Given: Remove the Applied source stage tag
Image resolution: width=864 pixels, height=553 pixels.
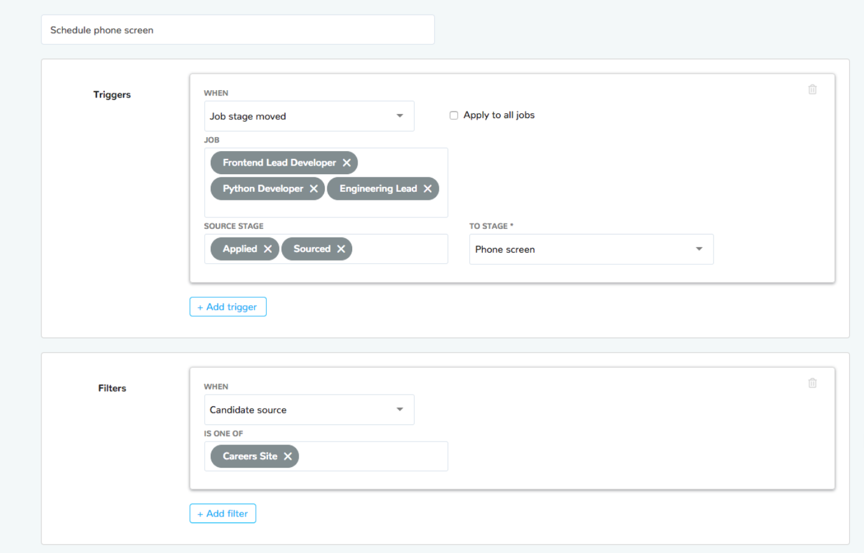Looking at the screenshot, I should tap(267, 249).
